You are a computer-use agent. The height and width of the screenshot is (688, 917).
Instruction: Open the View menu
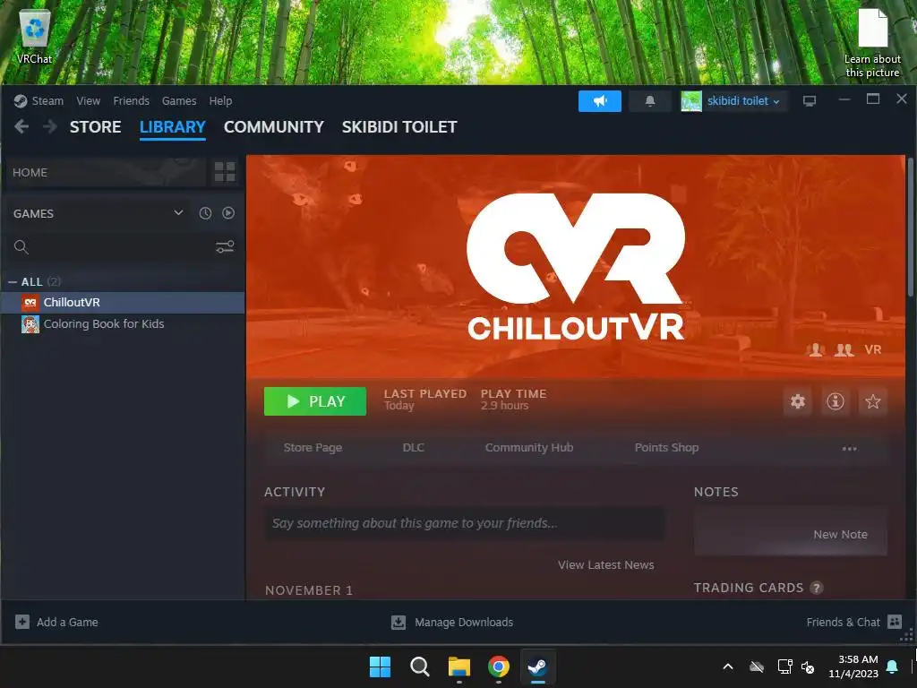[89, 100]
